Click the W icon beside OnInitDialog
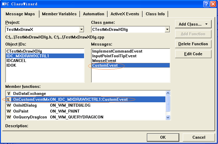The width and height of the screenshot is (218, 144). [9, 105]
